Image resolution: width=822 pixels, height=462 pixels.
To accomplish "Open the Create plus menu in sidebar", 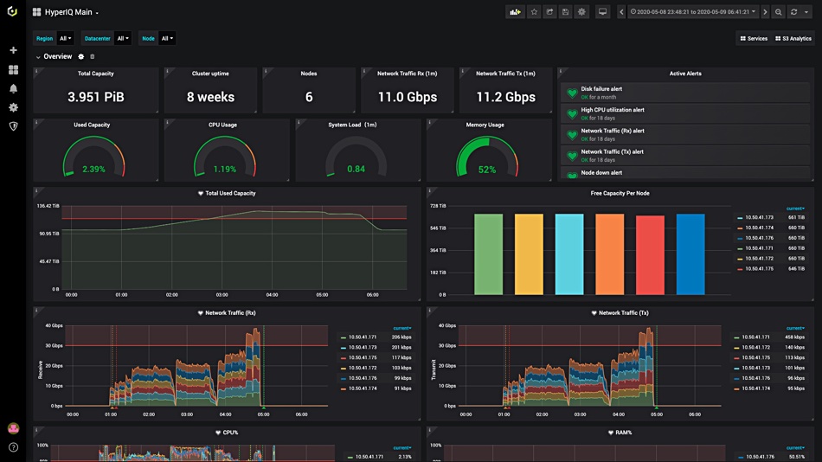I will [x=14, y=50].
